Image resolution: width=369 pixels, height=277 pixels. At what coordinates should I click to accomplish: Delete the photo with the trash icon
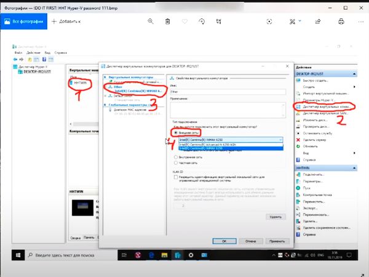tap(167, 22)
